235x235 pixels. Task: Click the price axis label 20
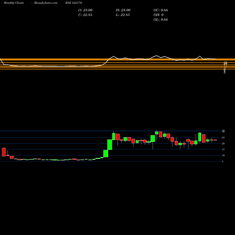(223, 143)
